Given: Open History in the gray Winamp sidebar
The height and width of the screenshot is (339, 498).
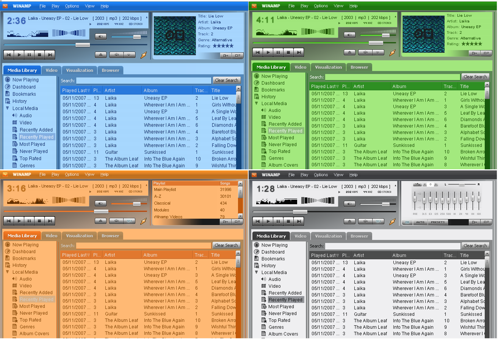Looking at the screenshot, I should pos(268,265).
